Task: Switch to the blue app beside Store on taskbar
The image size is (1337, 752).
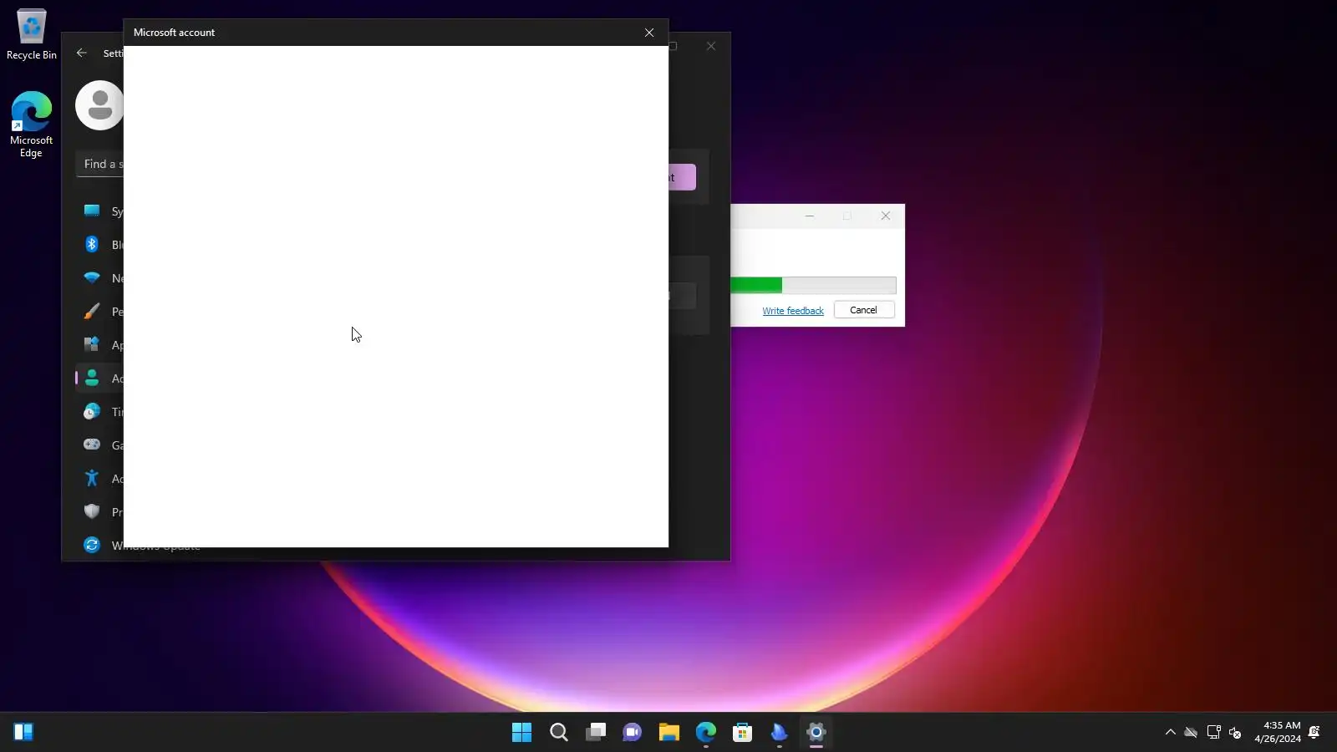Action: [780, 733]
